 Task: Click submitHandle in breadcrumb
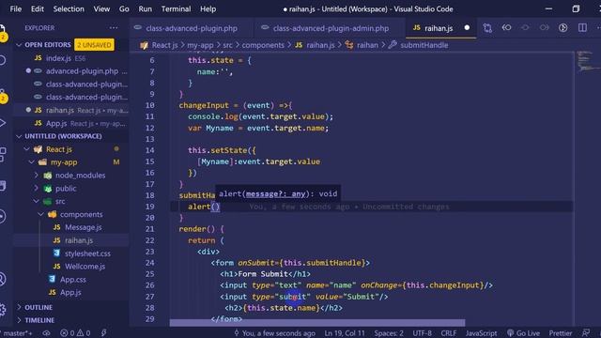[424, 45]
